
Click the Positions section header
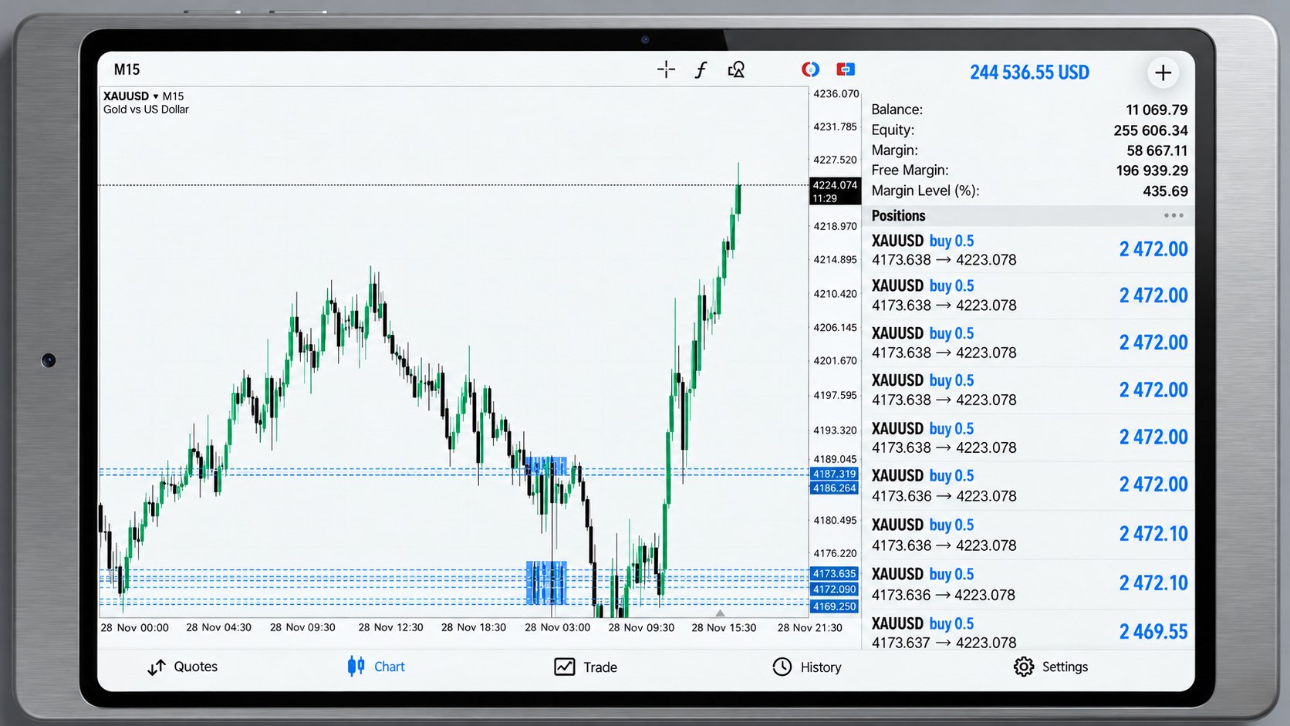pos(1029,215)
